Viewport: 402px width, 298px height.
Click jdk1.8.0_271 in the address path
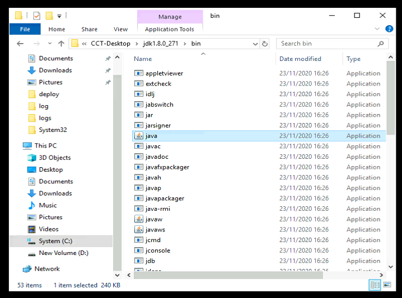(x=161, y=44)
